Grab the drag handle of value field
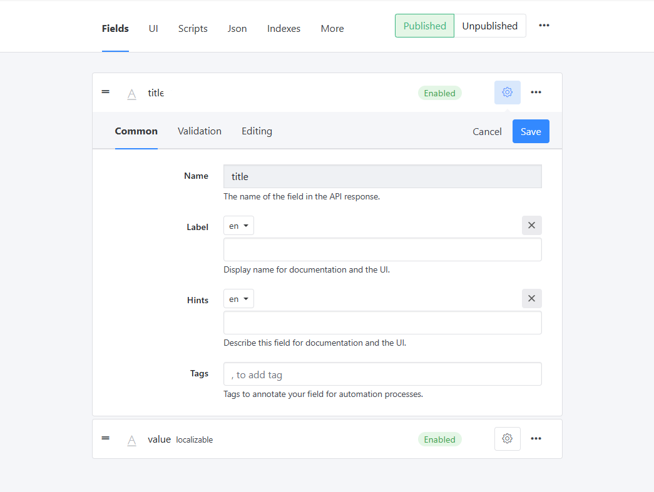 106,438
